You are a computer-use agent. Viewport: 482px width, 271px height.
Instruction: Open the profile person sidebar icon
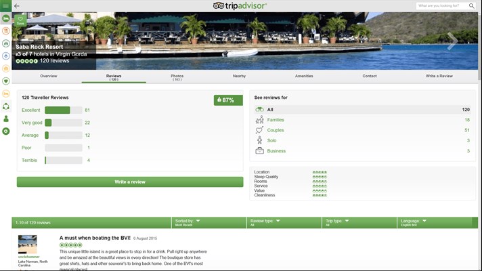pyautogui.click(x=5, y=119)
